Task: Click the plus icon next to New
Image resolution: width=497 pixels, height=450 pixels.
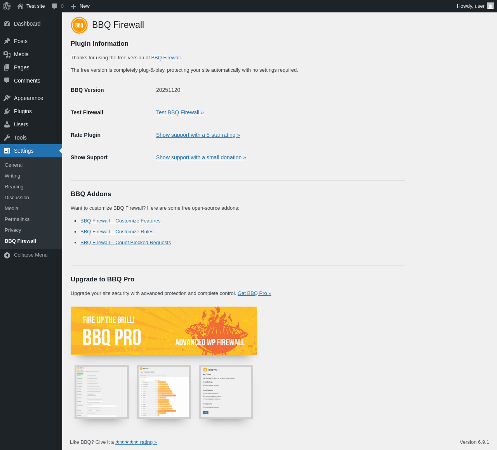Action: 73,6
